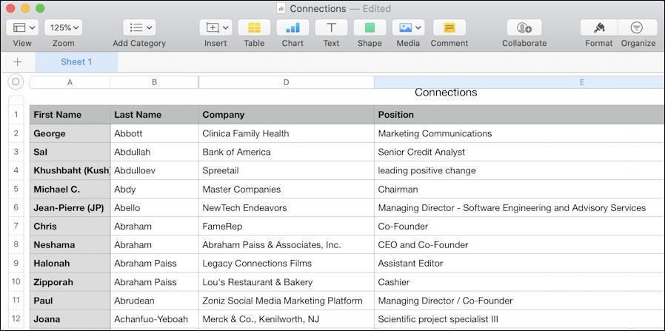Select the George cell
665x331 pixels.
(70, 133)
